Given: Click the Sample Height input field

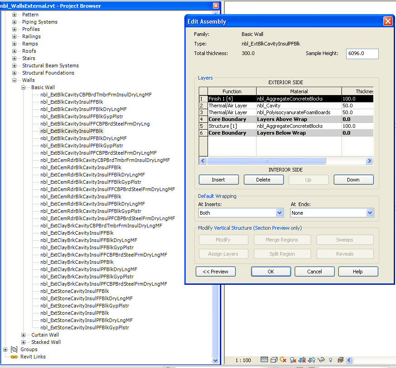Looking at the screenshot, I should click(362, 54).
